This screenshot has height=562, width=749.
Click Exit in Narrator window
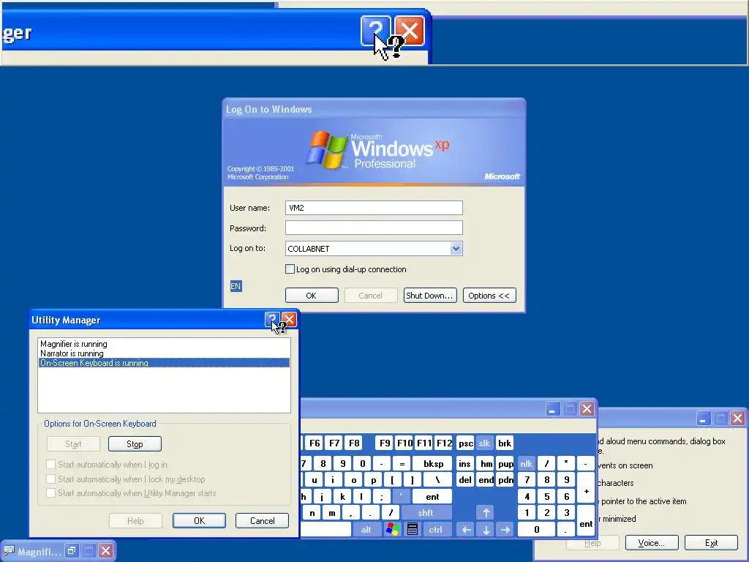[711, 543]
